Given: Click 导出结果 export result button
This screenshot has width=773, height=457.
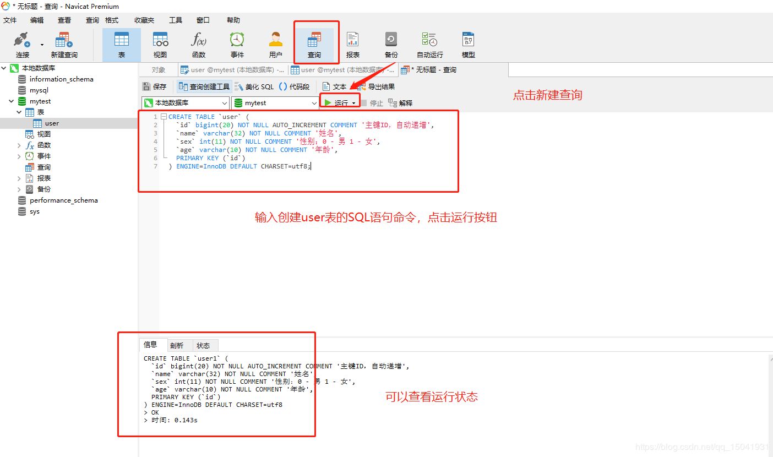Looking at the screenshot, I should tap(377, 86).
